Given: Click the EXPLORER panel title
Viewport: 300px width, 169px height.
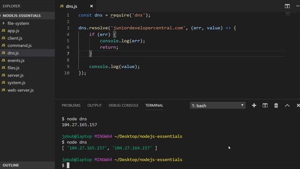Looking at the screenshot, I should [11, 6].
